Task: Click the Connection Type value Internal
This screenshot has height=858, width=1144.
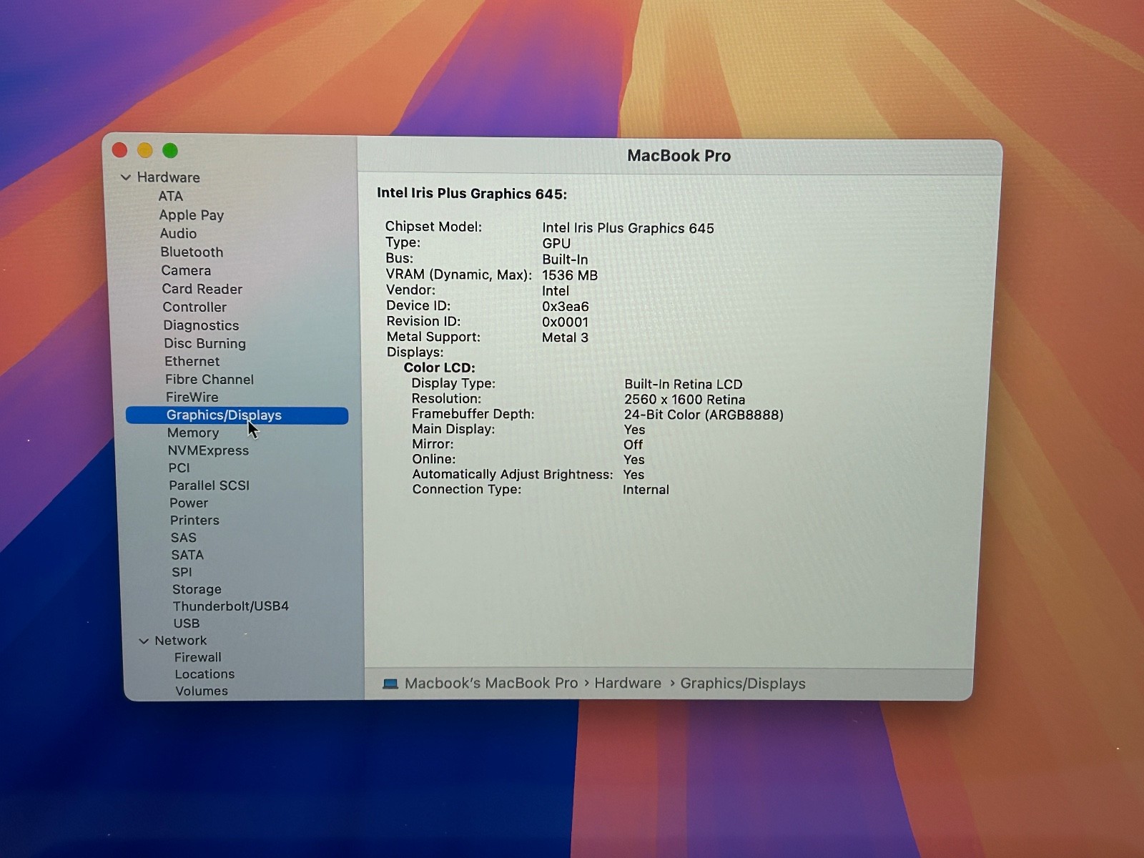Action: pyautogui.click(x=646, y=490)
